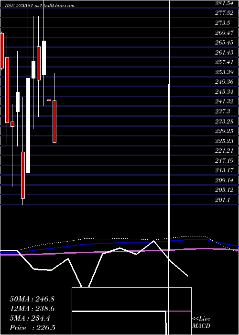Click the 273.5 price axis label
This screenshot has width=239, height=335.
pos(222,22)
